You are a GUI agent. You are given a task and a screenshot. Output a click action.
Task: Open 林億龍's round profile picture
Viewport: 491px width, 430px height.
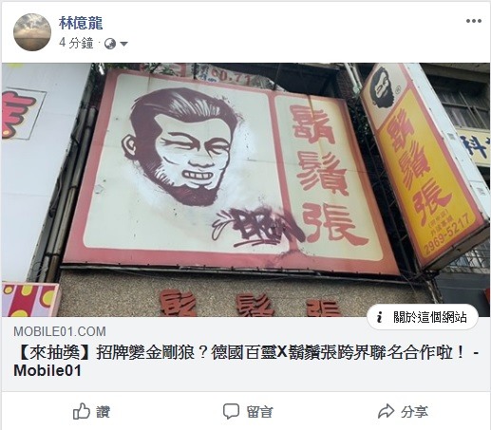point(32,32)
